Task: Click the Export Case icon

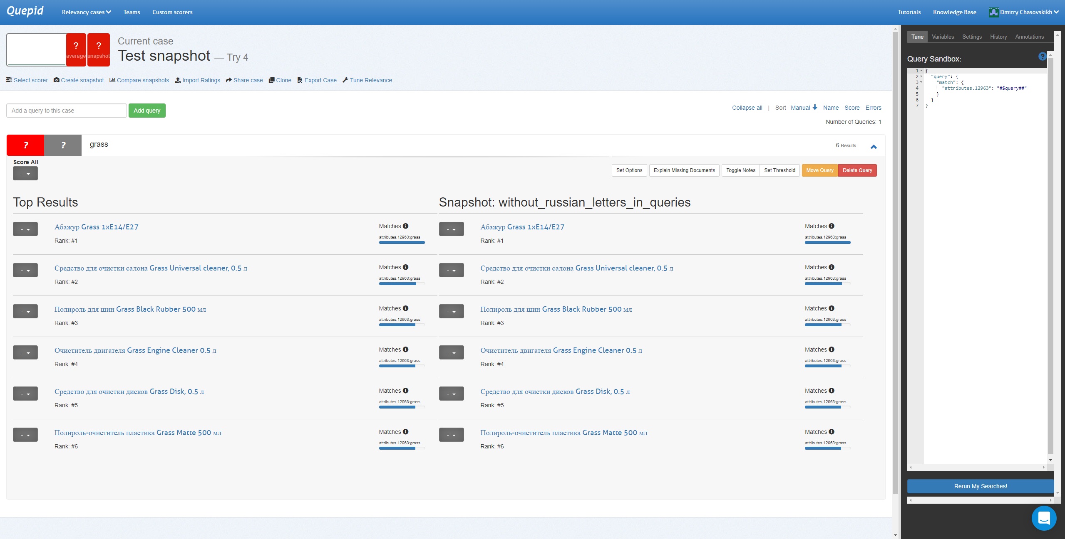Action: pos(300,80)
